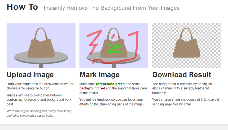The image size is (228, 130).
Task: Click the green foreground scribble on the handbag
Action: pos(114,48)
